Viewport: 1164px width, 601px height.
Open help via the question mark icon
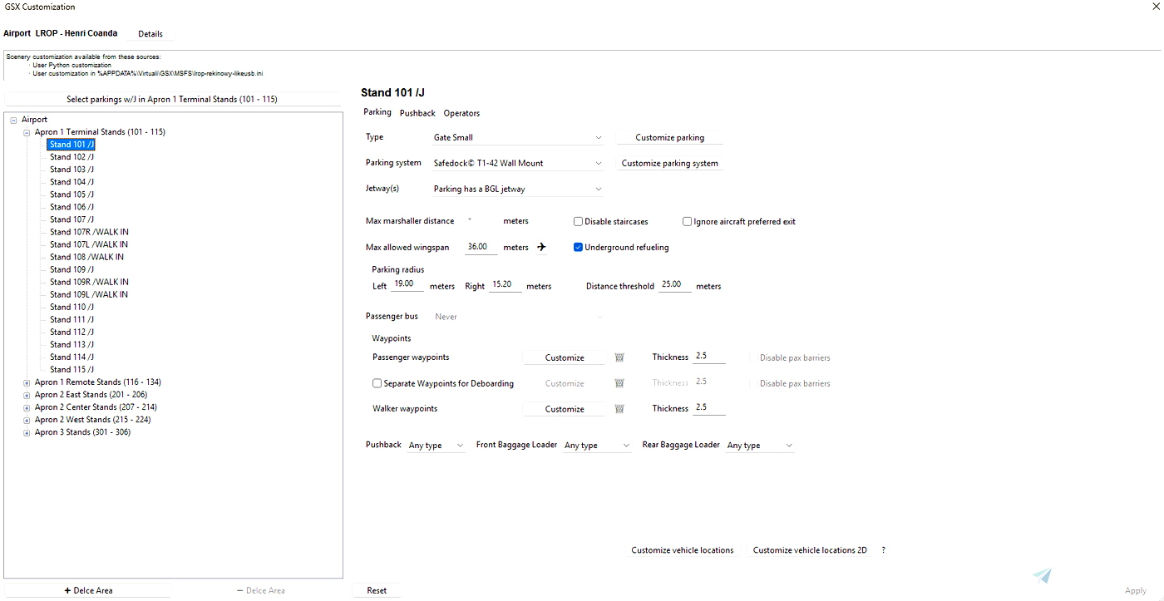883,549
